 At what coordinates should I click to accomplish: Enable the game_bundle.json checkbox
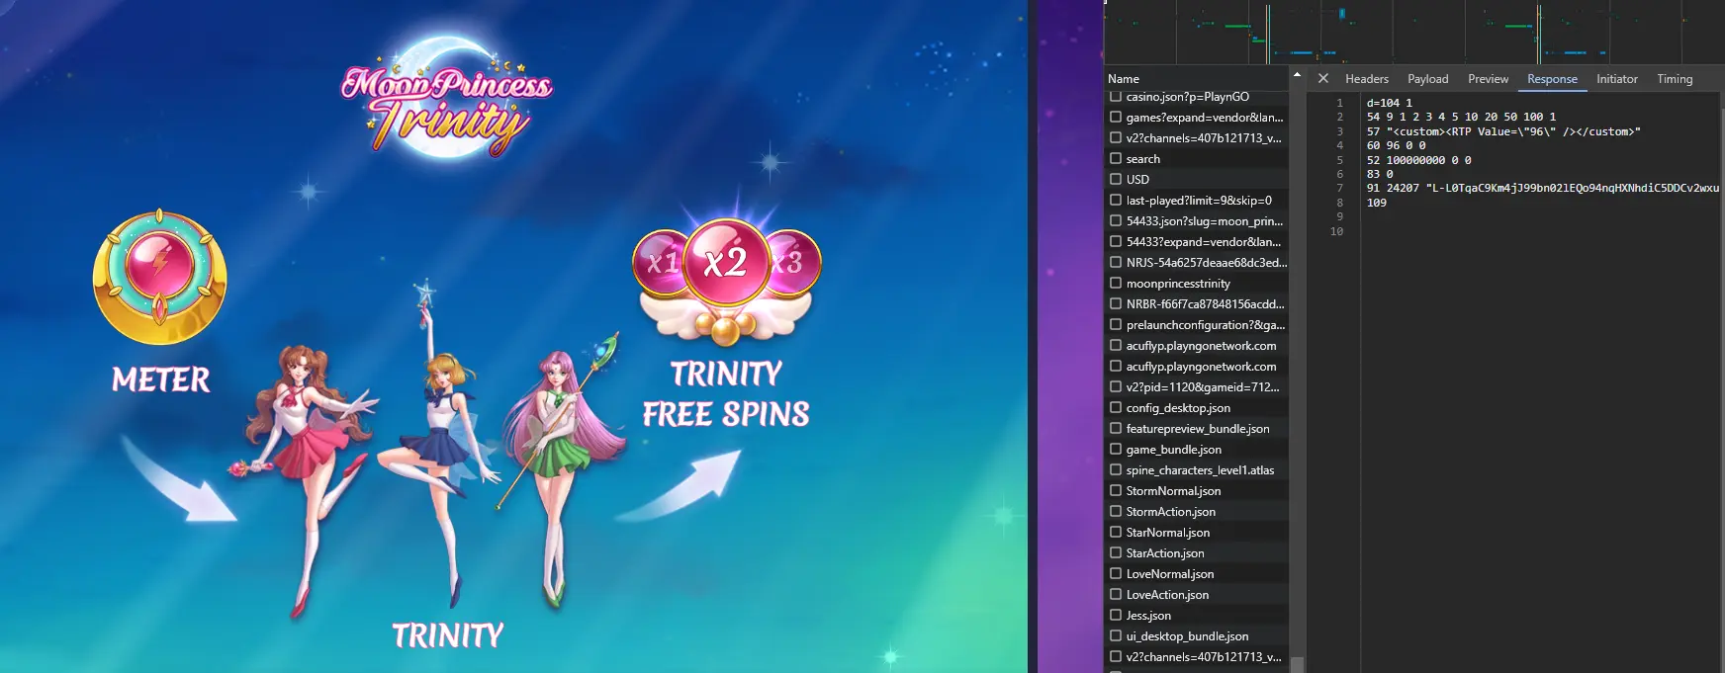(1116, 449)
